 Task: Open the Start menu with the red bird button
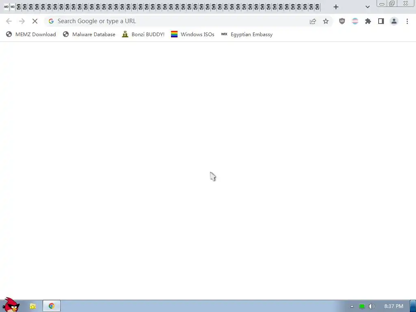(11, 305)
